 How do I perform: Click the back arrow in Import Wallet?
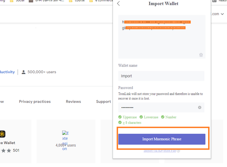click(118, 4)
